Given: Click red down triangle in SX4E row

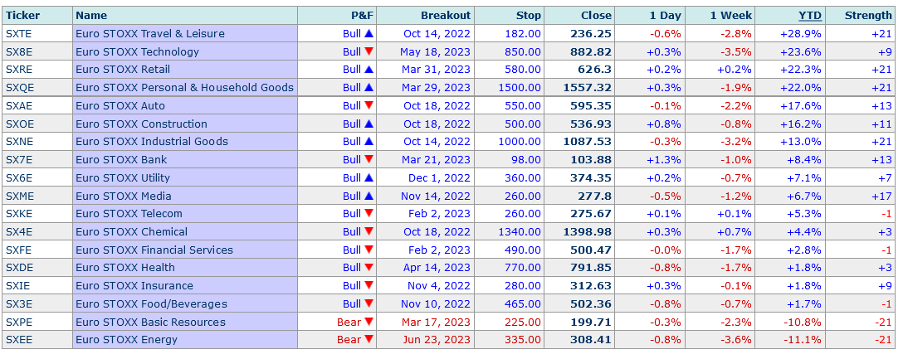Looking at the screenshot, I should 369,232.
